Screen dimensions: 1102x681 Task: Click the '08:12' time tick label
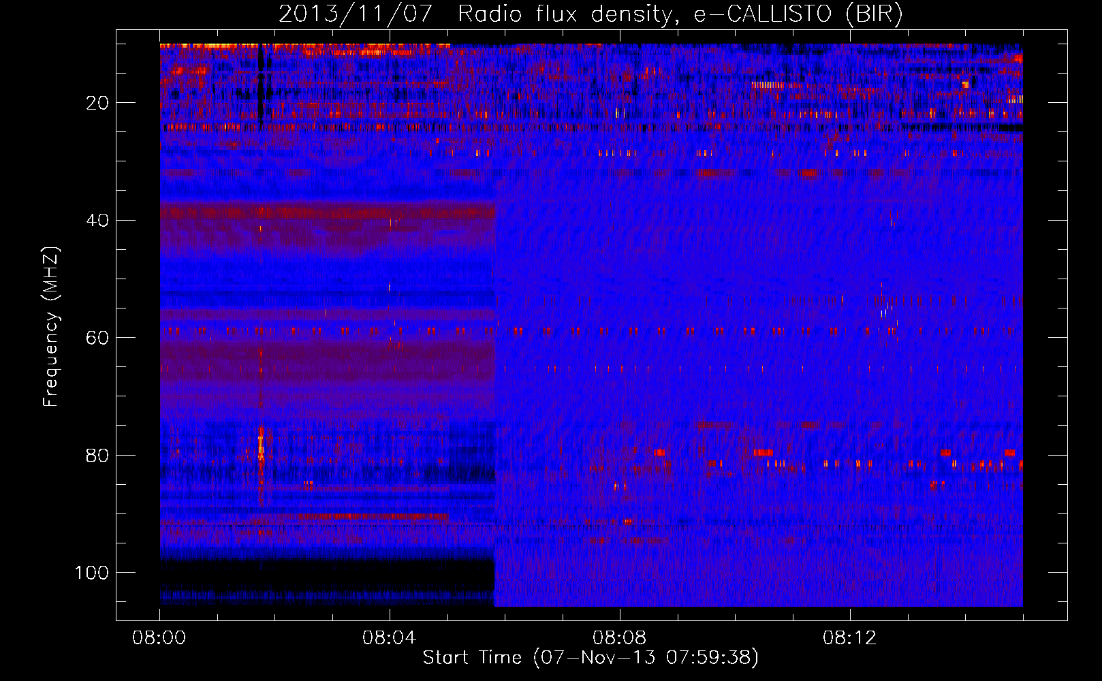850,638
